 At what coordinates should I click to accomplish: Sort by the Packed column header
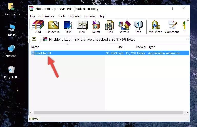[136, 47]
